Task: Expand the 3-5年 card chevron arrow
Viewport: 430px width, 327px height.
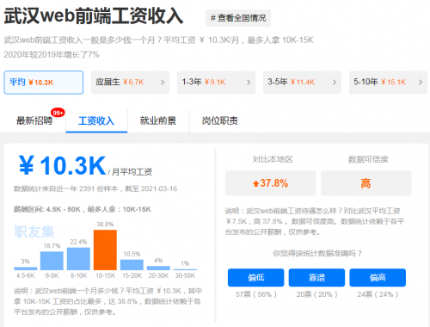Action: click(x=335, y=83)
